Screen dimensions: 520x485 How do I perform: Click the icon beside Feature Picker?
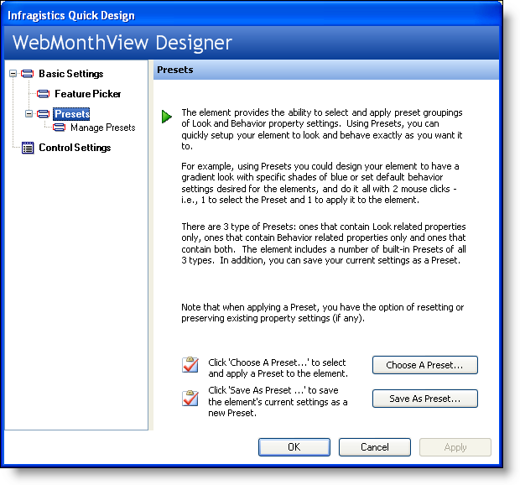pyautogui.click(x=44, y=94)
